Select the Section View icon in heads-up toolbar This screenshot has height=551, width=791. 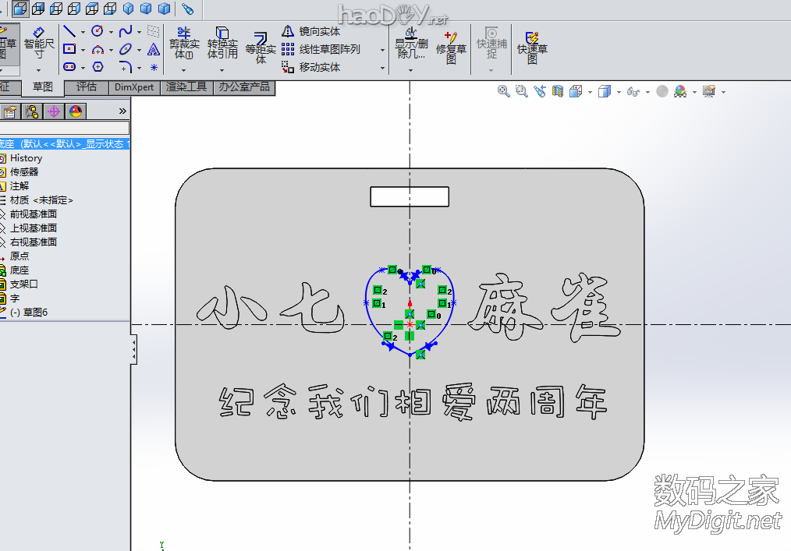[x=556, y=90]
